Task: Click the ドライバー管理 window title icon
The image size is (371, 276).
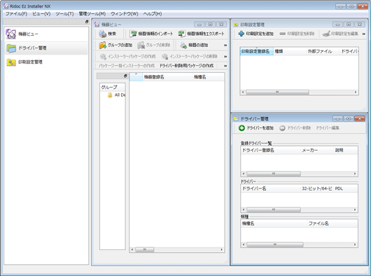Action: (x=236, y=119)
